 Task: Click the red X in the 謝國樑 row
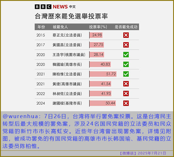tap(126, 103)
